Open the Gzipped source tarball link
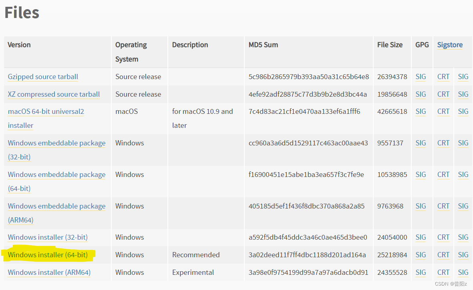 [43, 77]
